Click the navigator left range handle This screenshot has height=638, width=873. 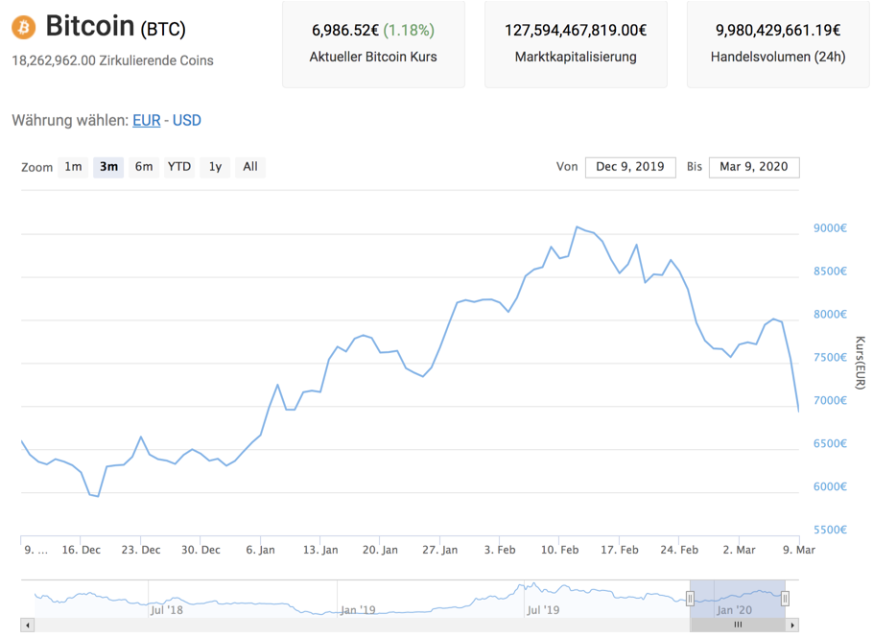[x=690, y=599]
